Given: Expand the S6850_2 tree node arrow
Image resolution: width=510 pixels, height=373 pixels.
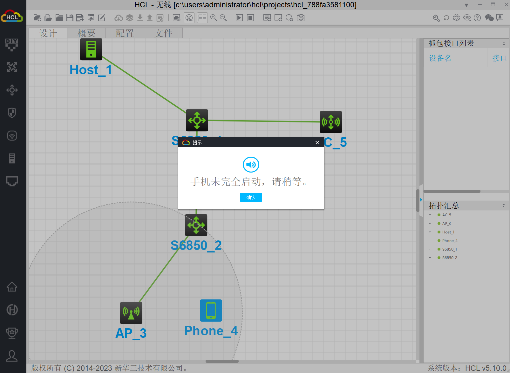Looking at the screenshot, I should (430, 258).
